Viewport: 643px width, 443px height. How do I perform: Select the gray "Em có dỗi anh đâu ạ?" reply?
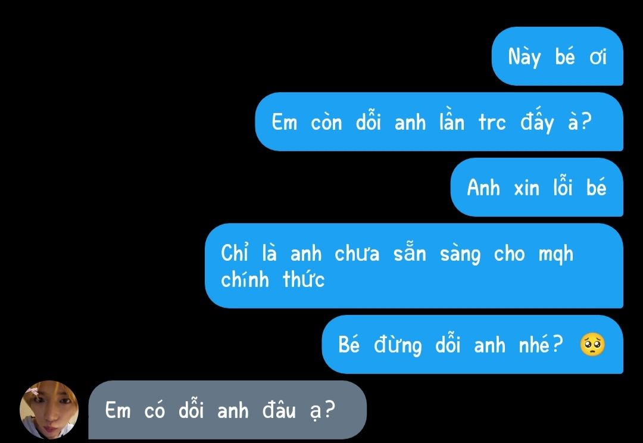tap(227, 410)
